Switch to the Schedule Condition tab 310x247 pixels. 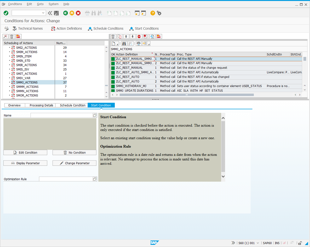pyautogui.click(x=72, y=105)
